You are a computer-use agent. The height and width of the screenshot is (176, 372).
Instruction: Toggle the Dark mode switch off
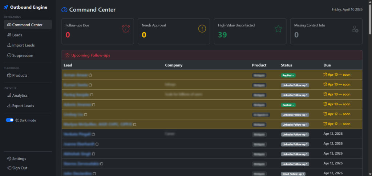pyautogui.click(x=10, y=120)
